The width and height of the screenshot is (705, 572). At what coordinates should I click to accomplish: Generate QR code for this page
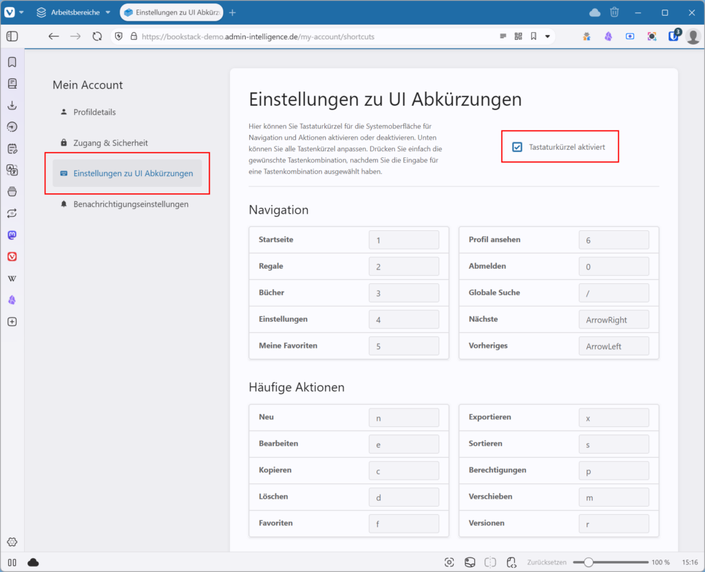click(518, 36)
